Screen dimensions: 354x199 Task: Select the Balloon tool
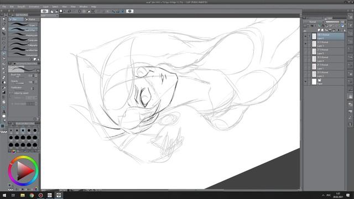(x=4, y=116)
